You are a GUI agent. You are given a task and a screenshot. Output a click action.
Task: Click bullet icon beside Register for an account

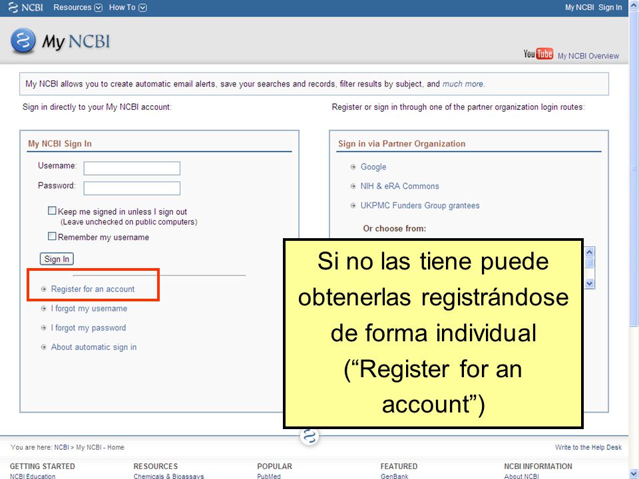pos(44,289)
